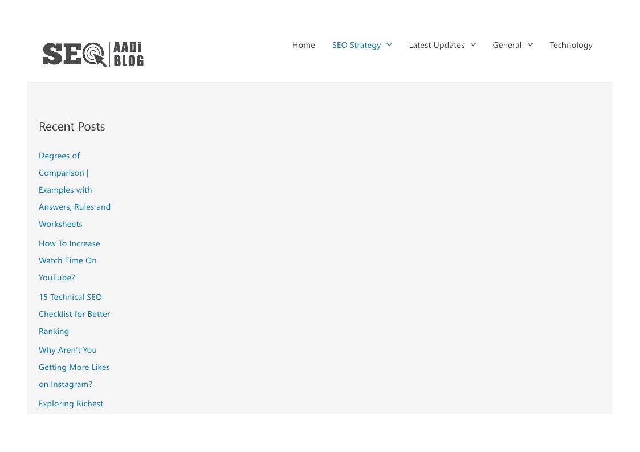The width and height of the screenshot is (640, 452).
Task: Select the SEO Strategy menu label
Action: click(x=356, y=45)
